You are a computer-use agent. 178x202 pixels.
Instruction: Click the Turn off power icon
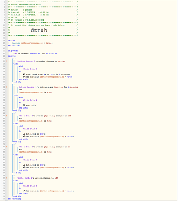click(24, 105)
